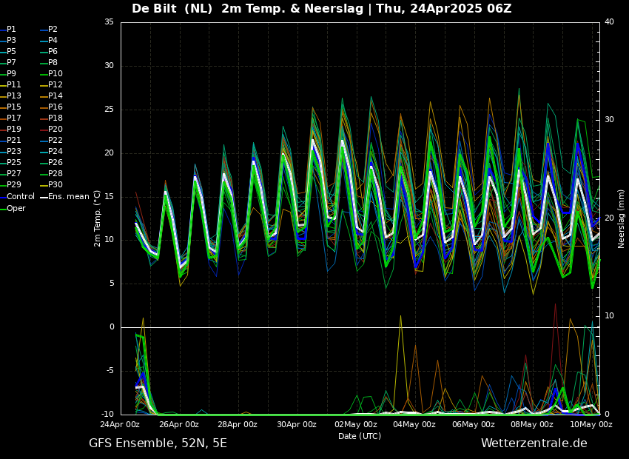Click the 2m Temp. (°C) axis label
The height and width of the screenshot is (459, 629).
tap(97, 218)
